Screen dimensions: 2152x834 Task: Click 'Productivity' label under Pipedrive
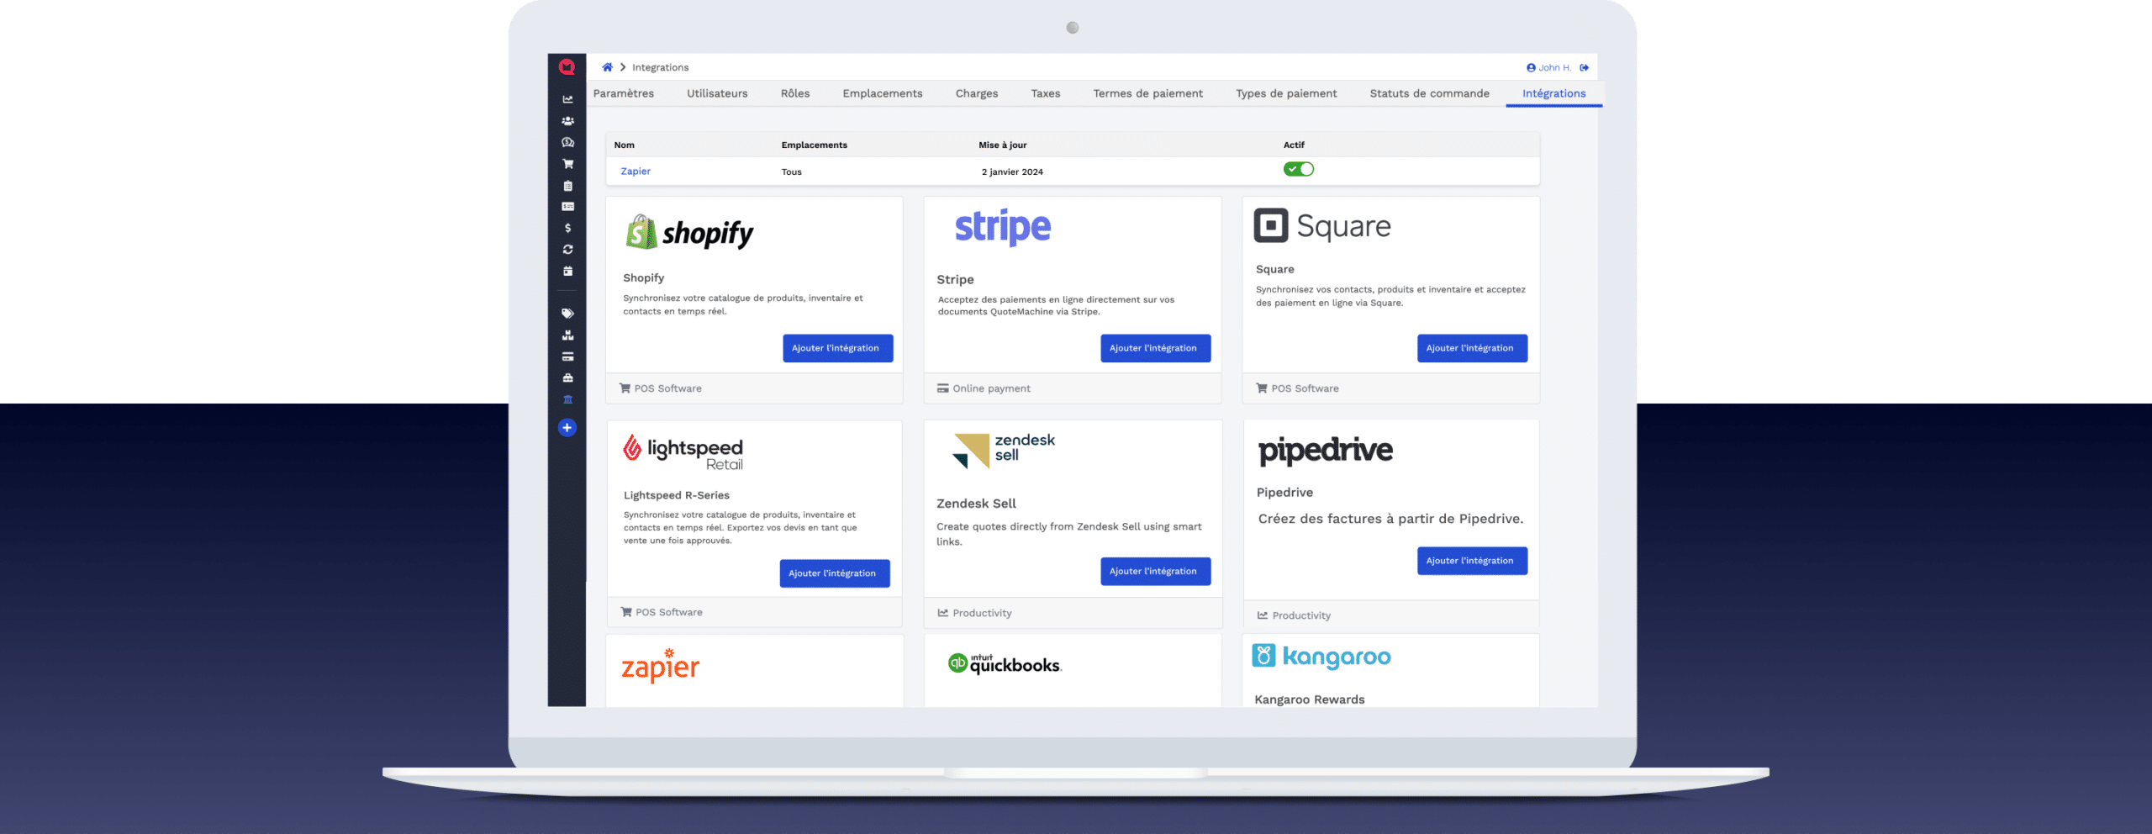[1301, 615]
